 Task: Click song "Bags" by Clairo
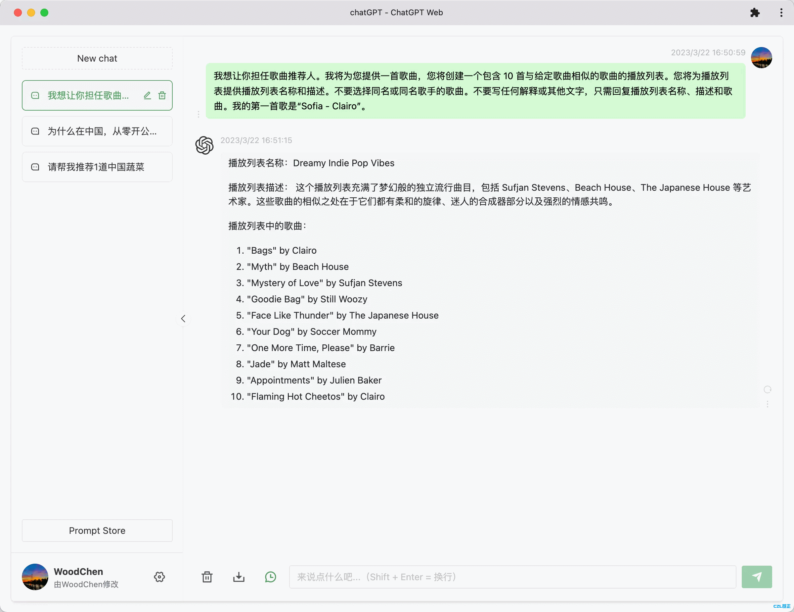[x=282, y=250]
